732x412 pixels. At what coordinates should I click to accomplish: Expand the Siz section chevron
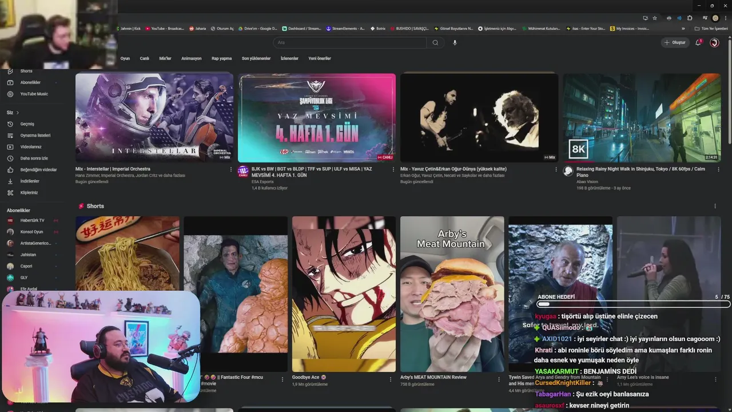(18, 113)
